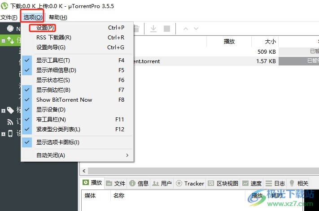Open the 文件(F) menu
The image size is (319, 211).
coord(9,17)
